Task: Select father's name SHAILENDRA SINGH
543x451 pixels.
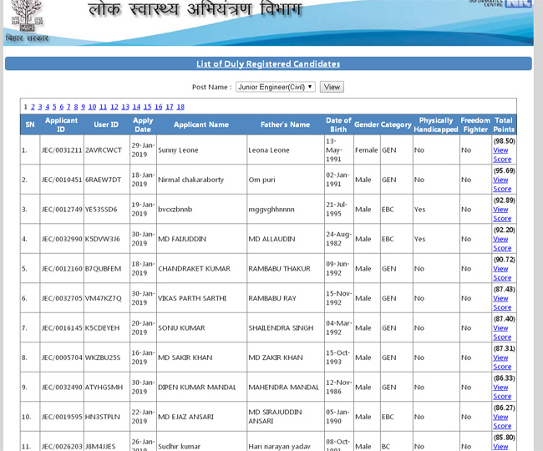Action: click(281, 327)
